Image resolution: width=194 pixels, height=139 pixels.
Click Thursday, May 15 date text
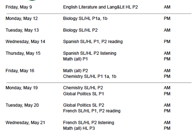tap(23, 53)
